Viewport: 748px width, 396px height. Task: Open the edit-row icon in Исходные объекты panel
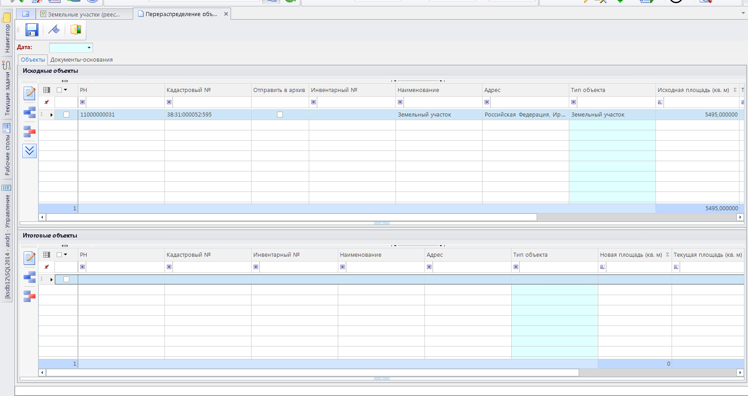[29, 93]
